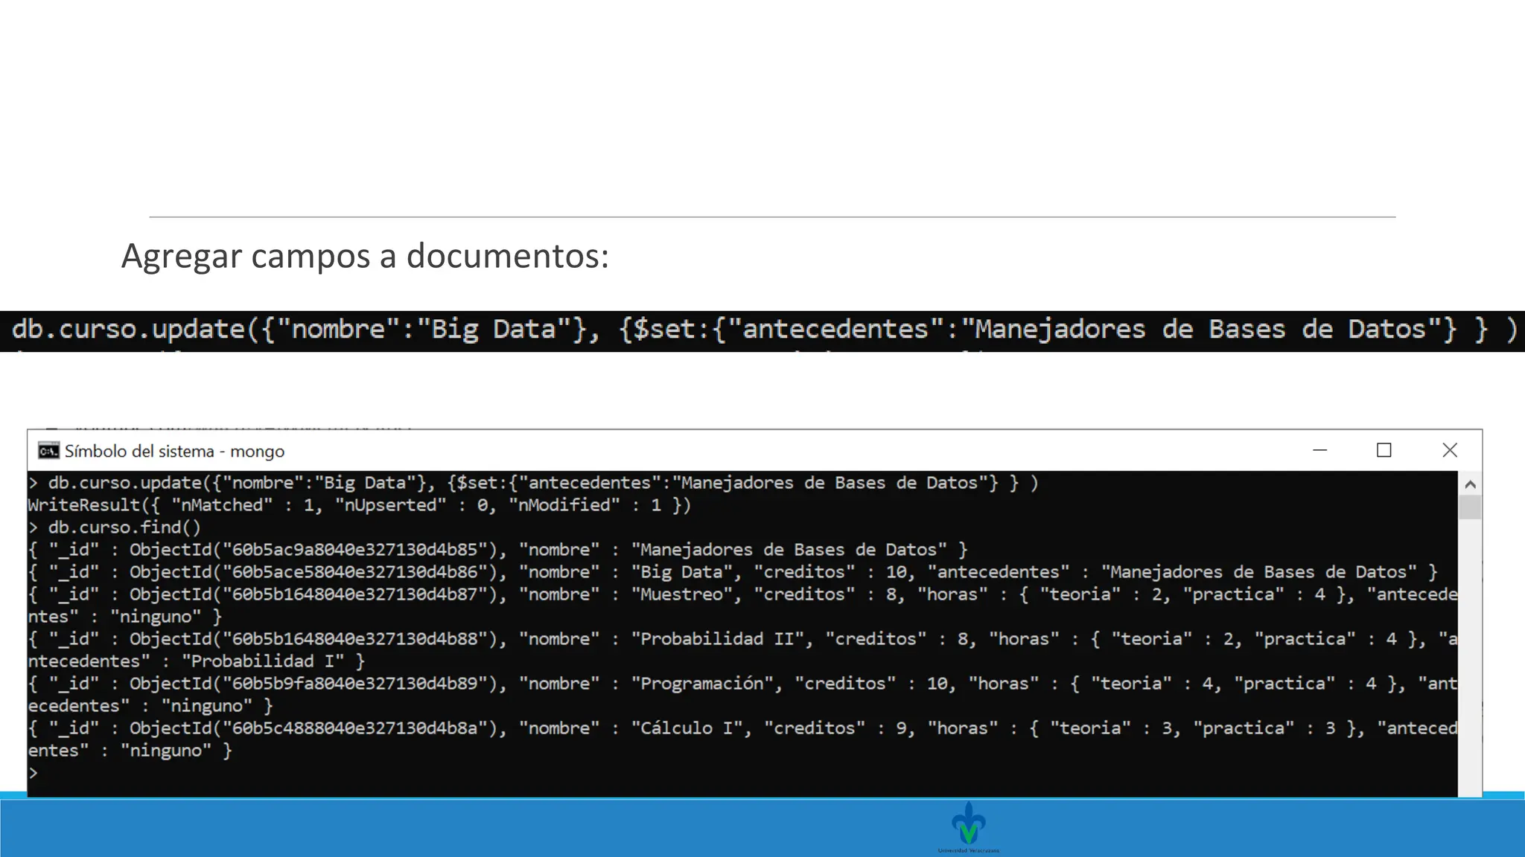Click the empty prompt at terminal bottom
The width and height of the screenshot is (1525, 857).
point(34,773)
